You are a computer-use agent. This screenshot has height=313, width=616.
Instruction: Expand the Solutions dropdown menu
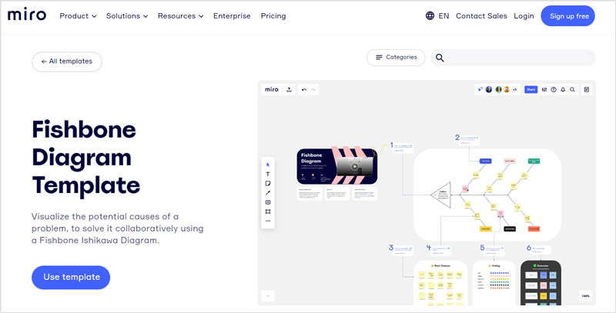[x=127, y=16]
